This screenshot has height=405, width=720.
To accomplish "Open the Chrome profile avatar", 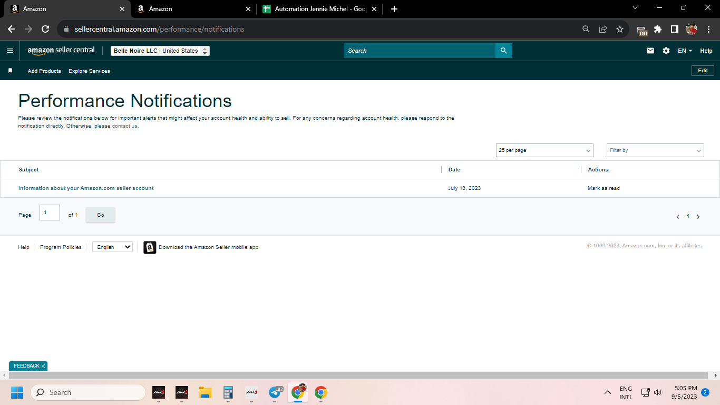I will coord(692,29).
